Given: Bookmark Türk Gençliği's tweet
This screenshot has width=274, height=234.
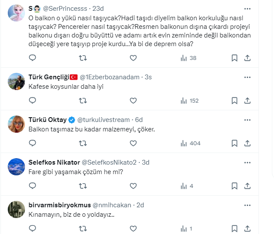Looking at the screenshot, I should coord(234,100).
